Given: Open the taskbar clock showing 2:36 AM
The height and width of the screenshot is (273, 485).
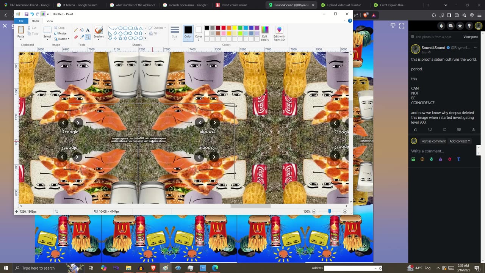Looking at the screenshot, I should (463, 268).
